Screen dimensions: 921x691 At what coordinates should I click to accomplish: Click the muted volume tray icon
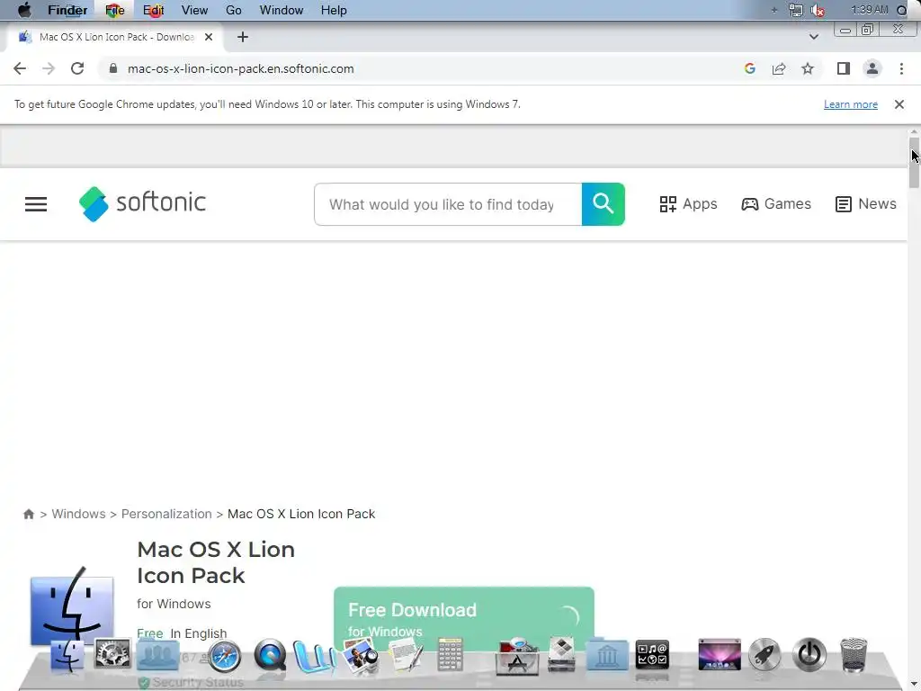pyautogui.click(x=817, y=10)
